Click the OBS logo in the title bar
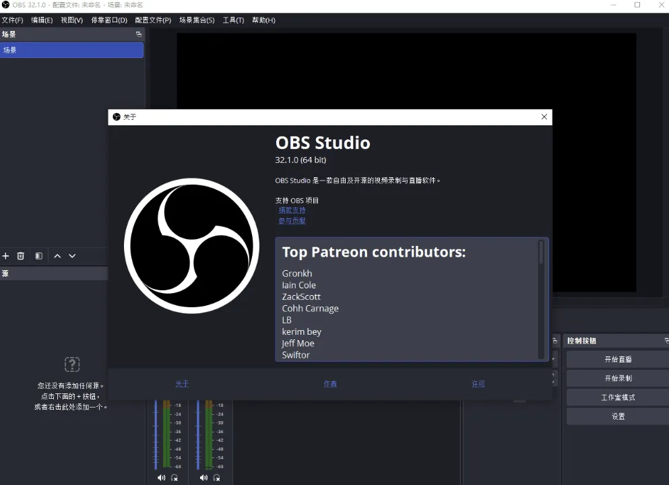 (6, 5)
